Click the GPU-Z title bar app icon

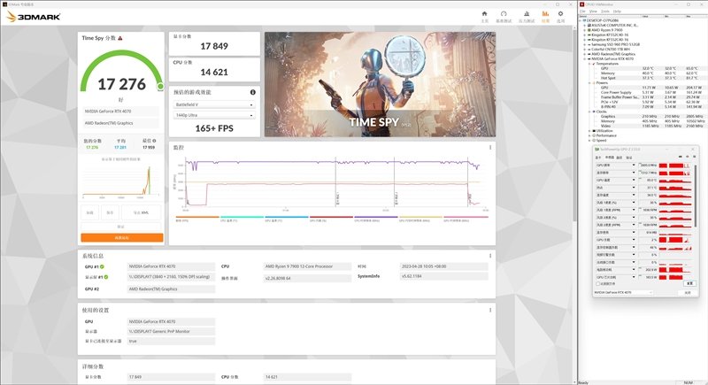(596, 150)
